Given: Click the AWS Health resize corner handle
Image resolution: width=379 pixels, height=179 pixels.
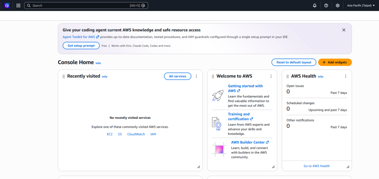Looking at the screenshot, I should (348, 167).
